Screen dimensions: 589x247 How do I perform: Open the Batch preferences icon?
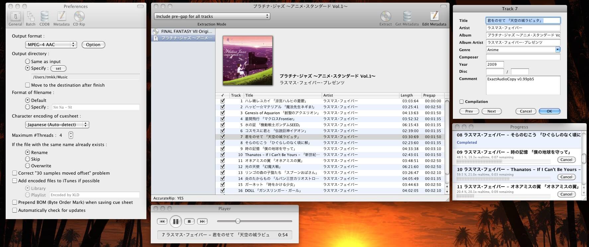coord(31,18)
